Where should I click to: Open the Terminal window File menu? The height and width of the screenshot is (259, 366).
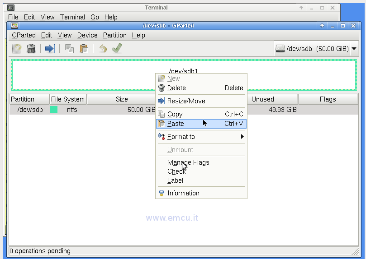coord(13,17)
